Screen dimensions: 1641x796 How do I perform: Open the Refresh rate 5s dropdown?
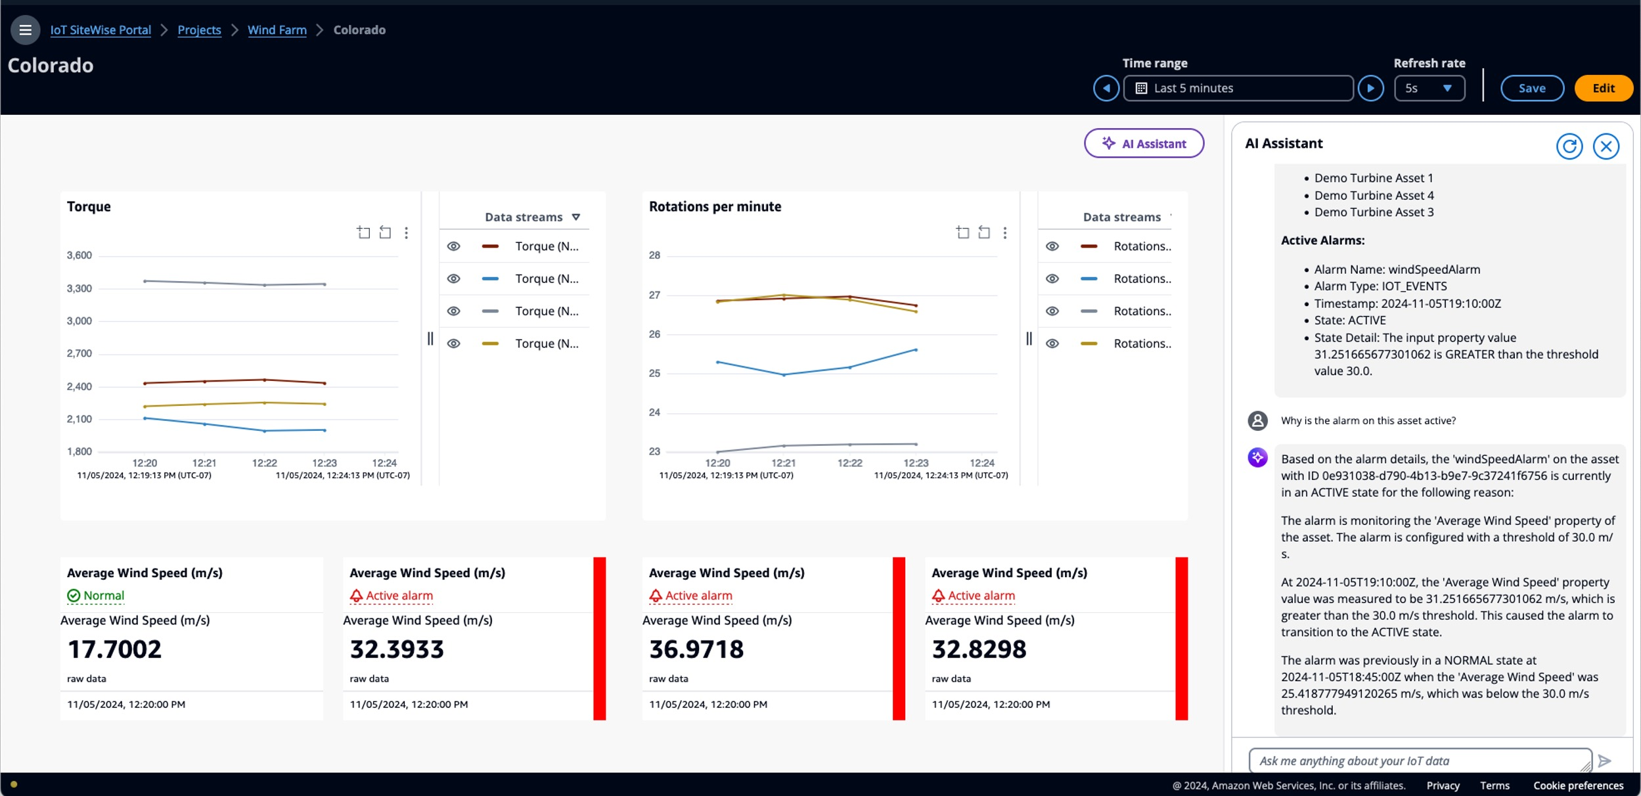pyautogui.click(x=1429, y=88)
